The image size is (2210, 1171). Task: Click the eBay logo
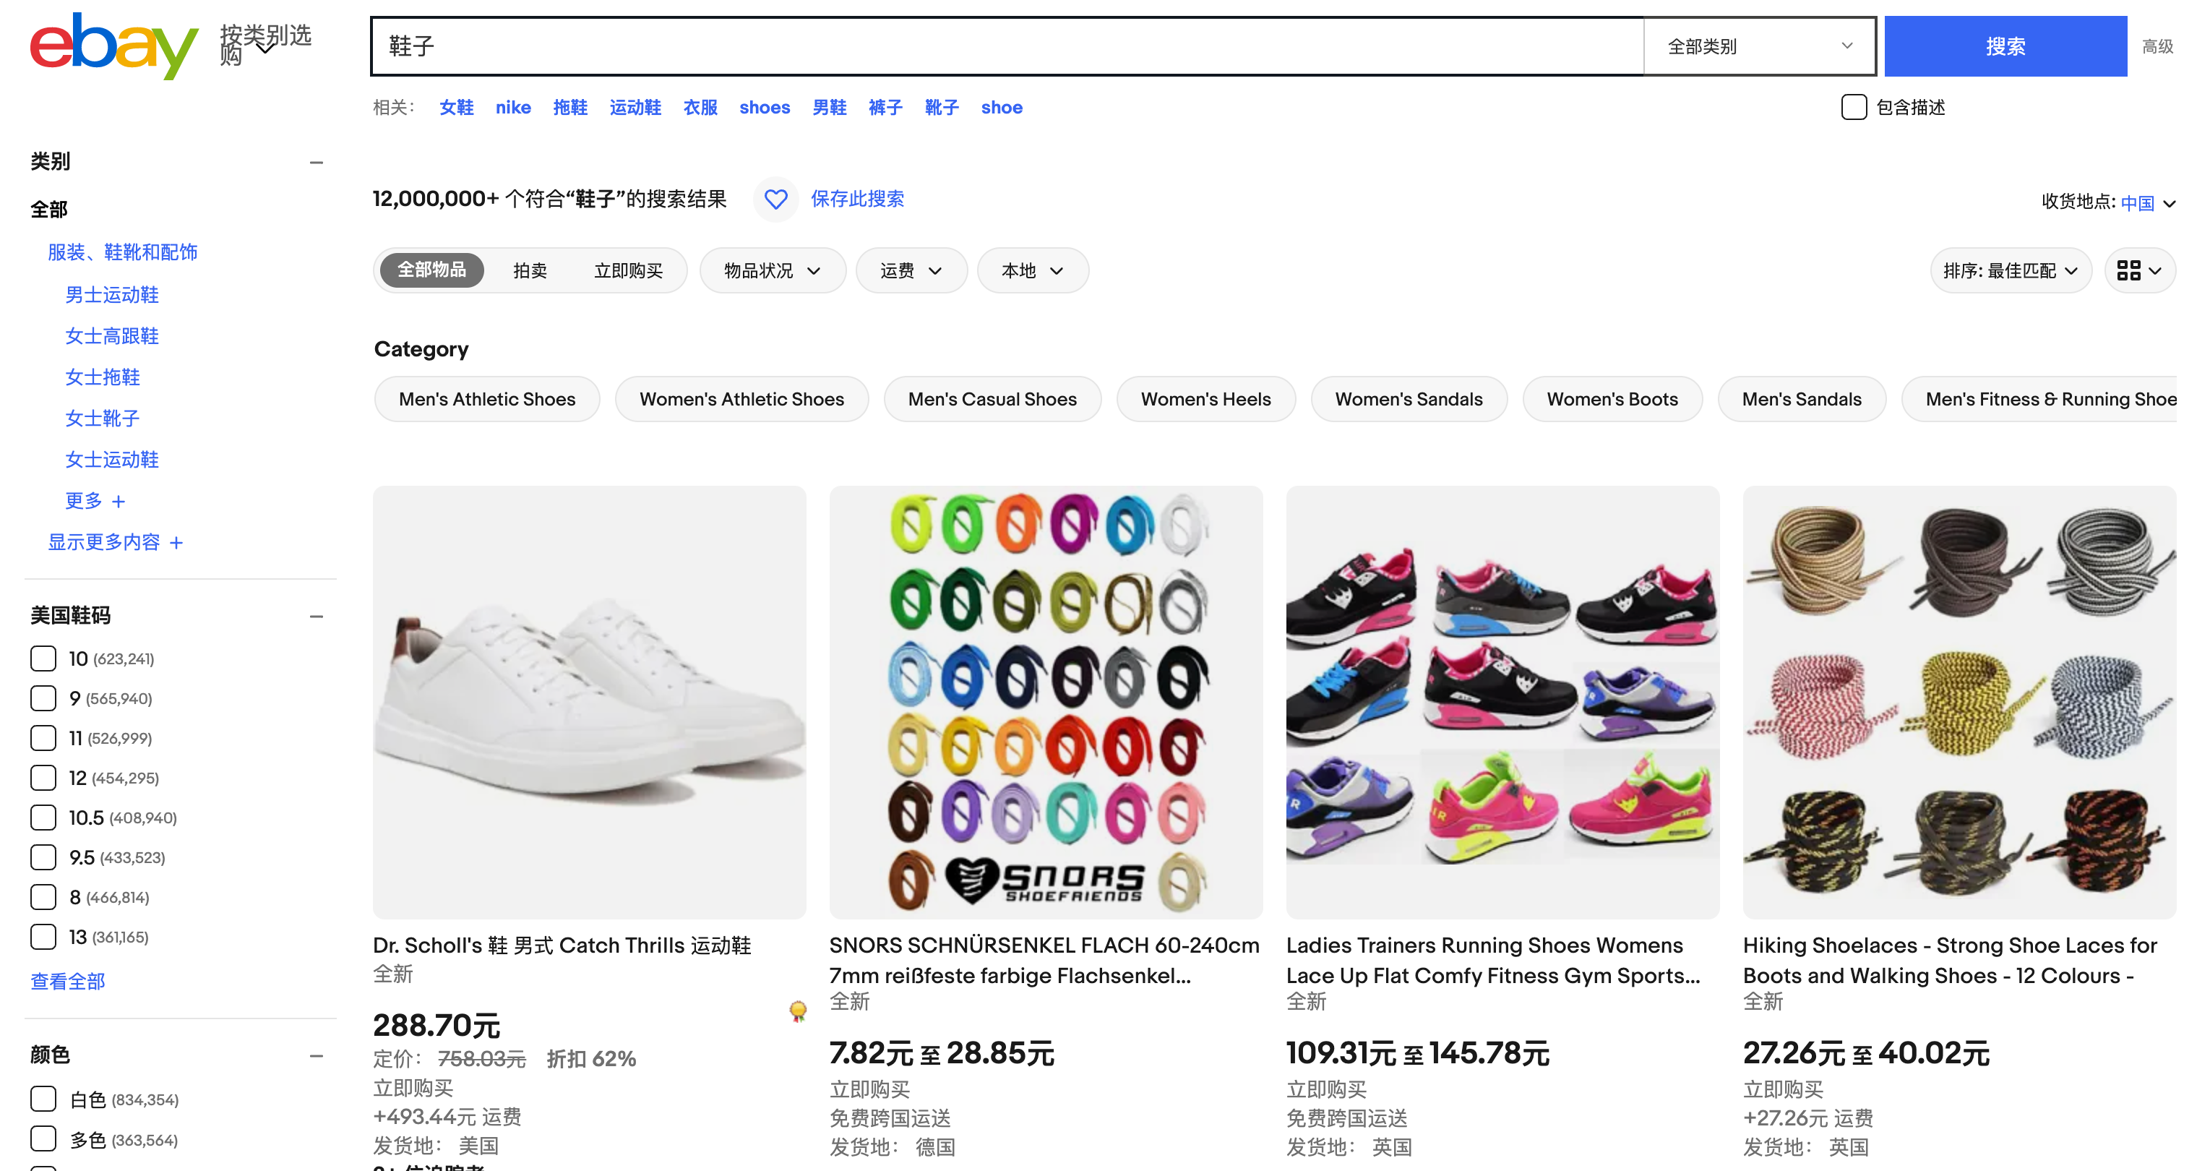coord(114,46)
